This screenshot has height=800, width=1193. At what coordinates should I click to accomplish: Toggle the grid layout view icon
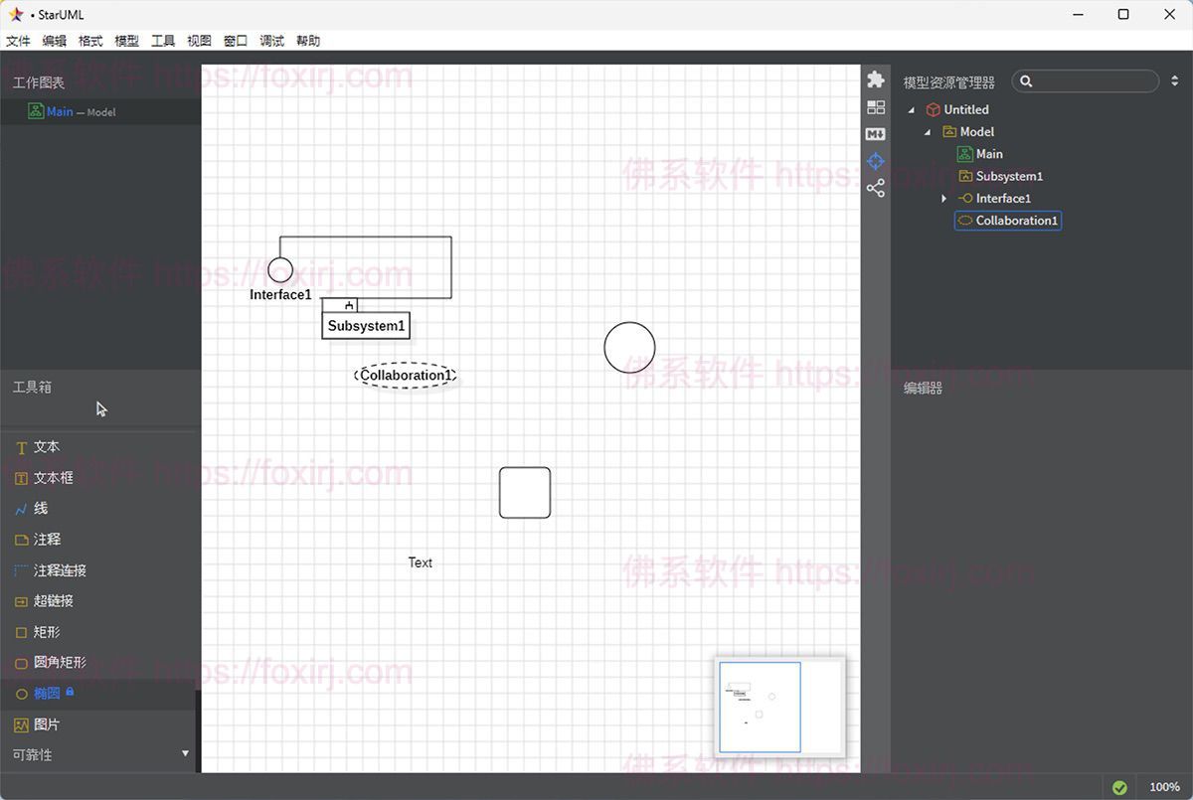[x=875, y=106]
